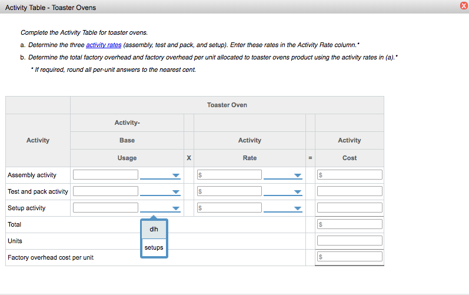469x295 pixels.
Task: Click the Total cost field
Action: [x=350, y=224]
